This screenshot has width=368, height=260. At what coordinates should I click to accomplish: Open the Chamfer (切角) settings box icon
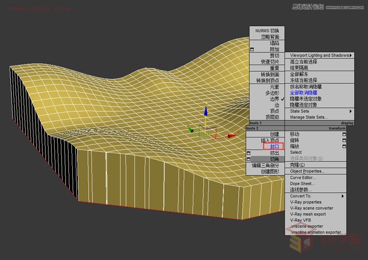(x=248, y=159)
